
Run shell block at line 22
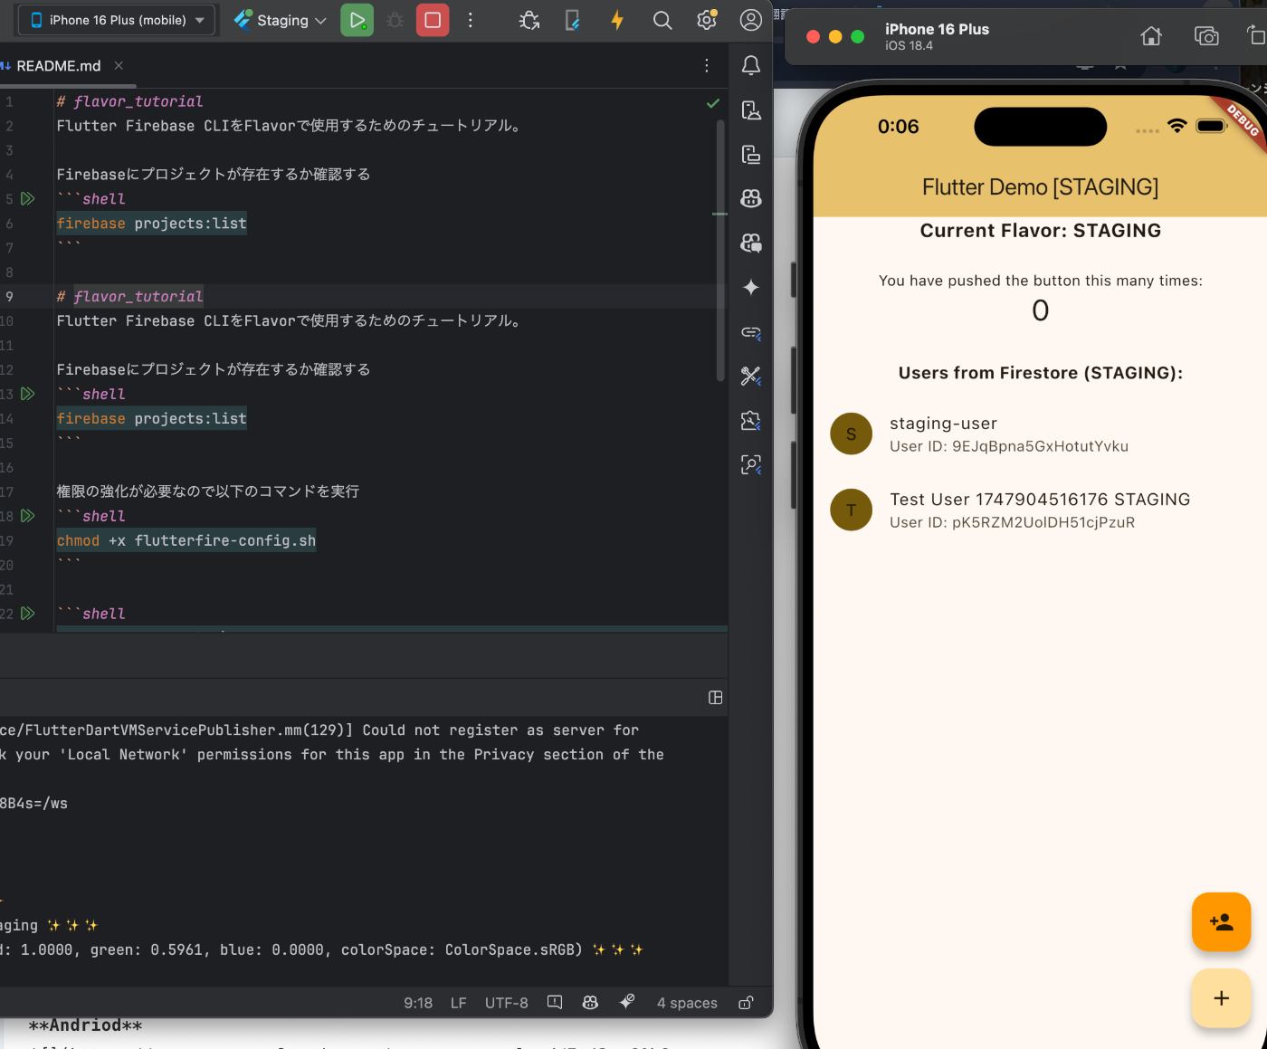tap(28, 614)
